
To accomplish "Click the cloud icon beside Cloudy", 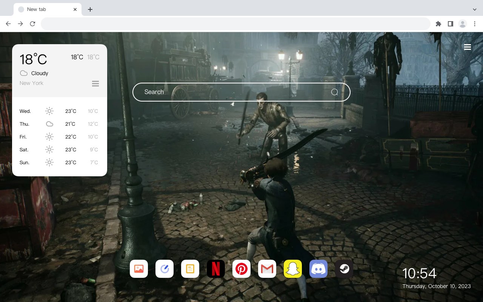I will (24, 73).
